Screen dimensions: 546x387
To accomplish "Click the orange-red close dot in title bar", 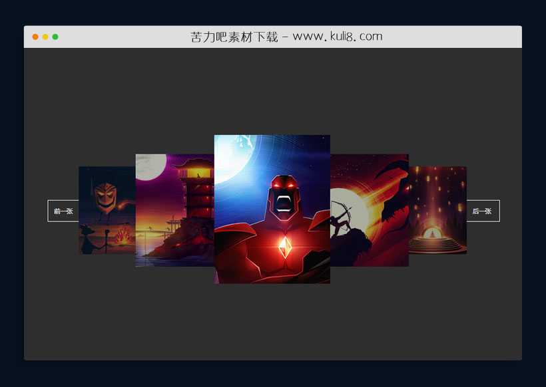I will click(x=35, y=37).
